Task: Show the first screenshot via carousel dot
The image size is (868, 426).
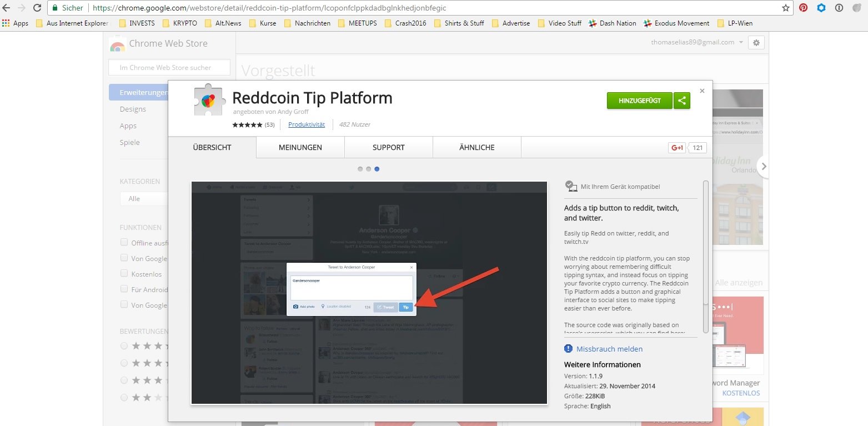Action: click(x=360, y=169)
